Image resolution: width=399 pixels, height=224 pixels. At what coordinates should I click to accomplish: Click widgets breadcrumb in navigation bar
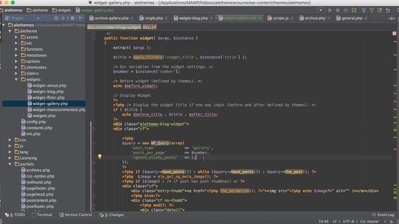point(62,11)
